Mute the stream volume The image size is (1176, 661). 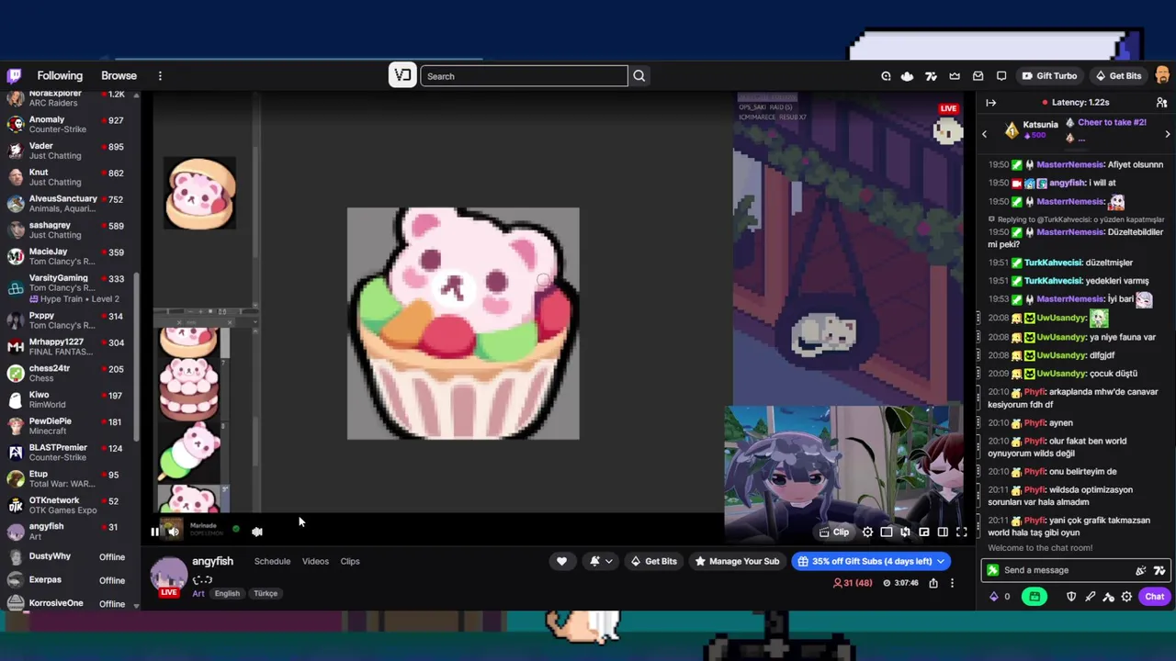(174, 532)
